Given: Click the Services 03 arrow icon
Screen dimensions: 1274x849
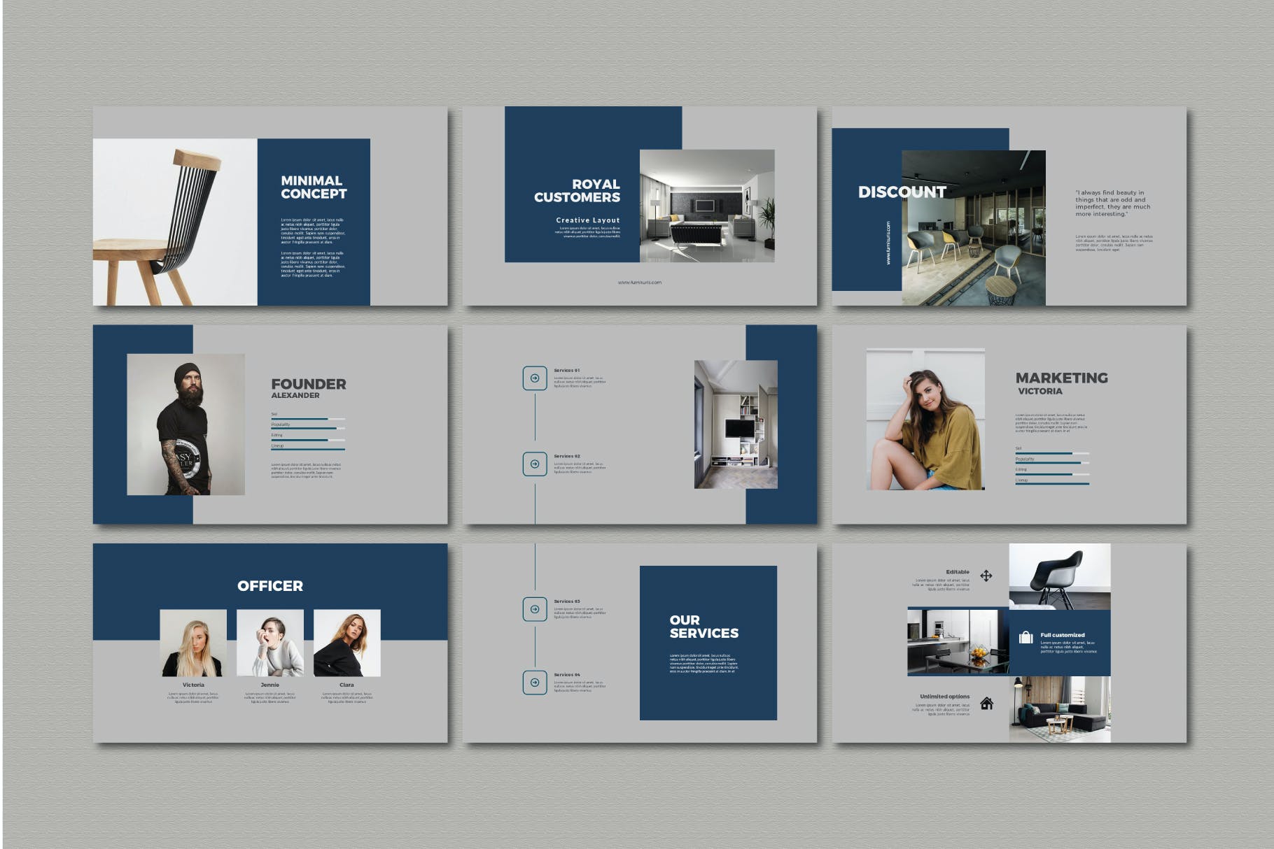Looking at the screenshot, I should pos(535,609).
